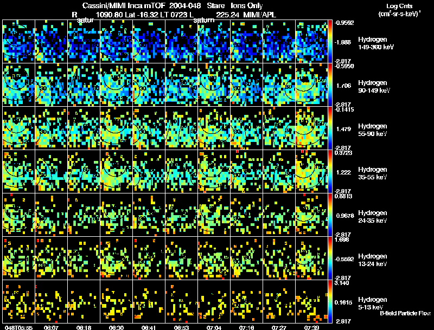Click the '07:39' time label
The width and height of the screenshot is (434, 330).
[x=311, y=328]
